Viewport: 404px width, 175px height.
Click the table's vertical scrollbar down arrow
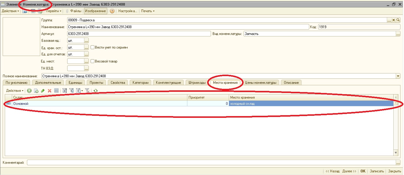coord(396,153)
